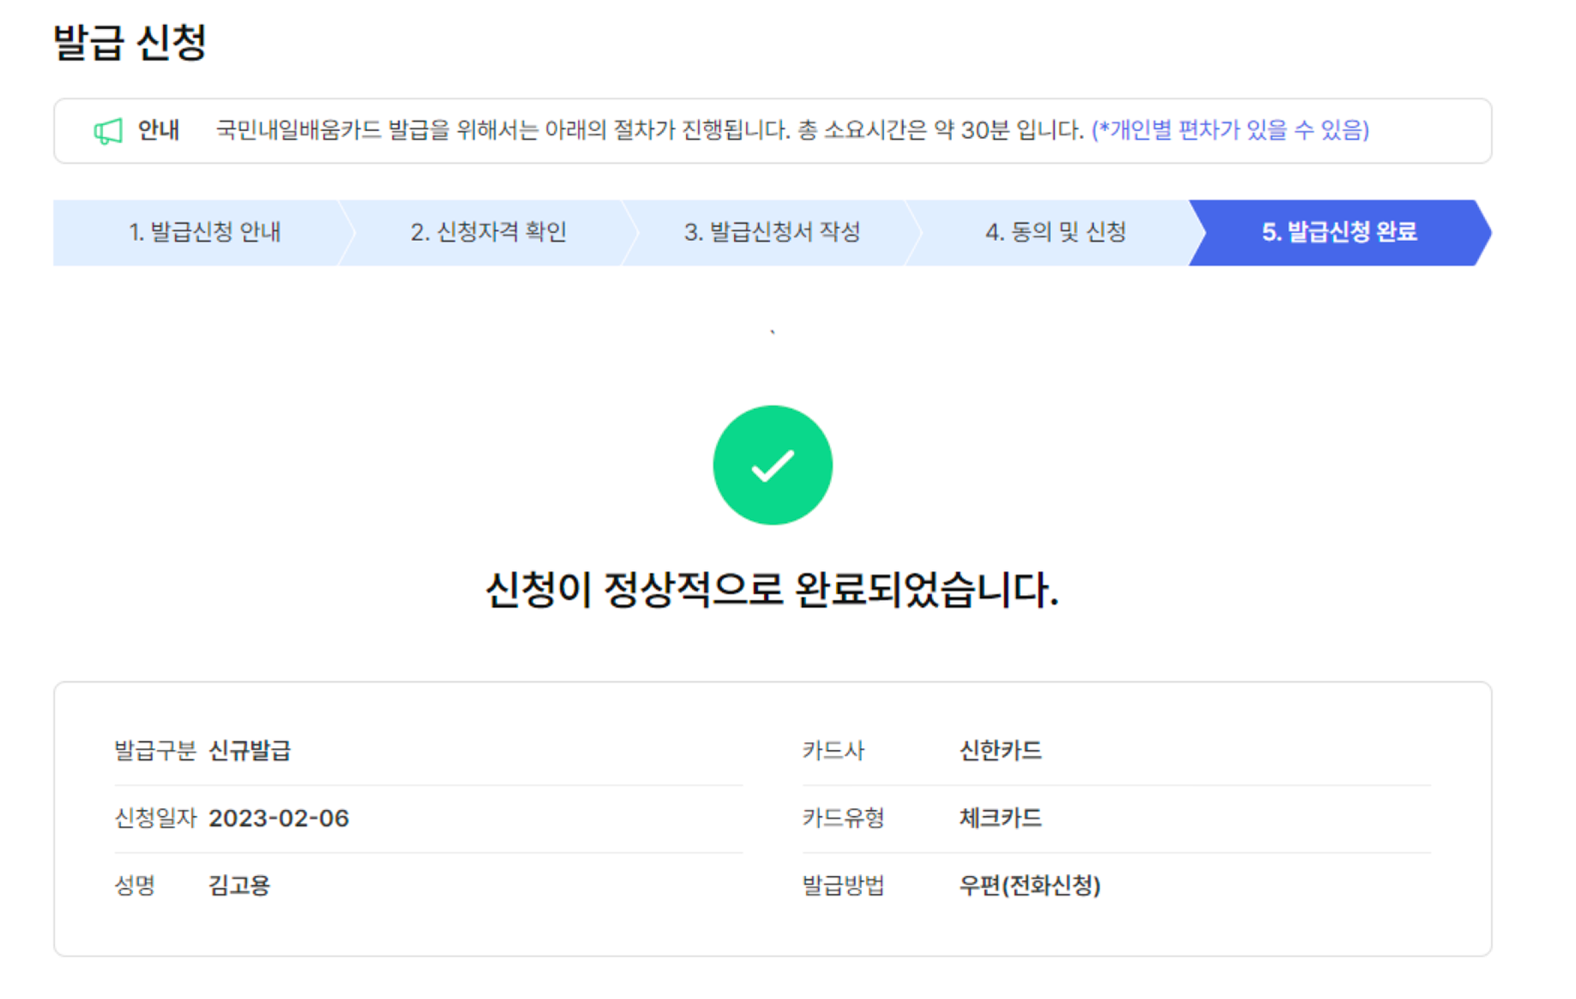Screen dimensions: 1576x999
Task: Click the 카드사 field label
Action: coord(833,751)
